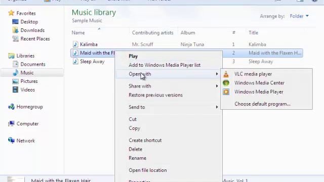Screen dimensions: 324x182
Task: Click the Windows Media Center icon
Action: coord(226,83)
